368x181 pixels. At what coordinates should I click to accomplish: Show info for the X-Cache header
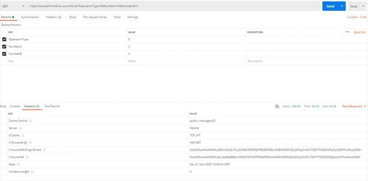23,136
